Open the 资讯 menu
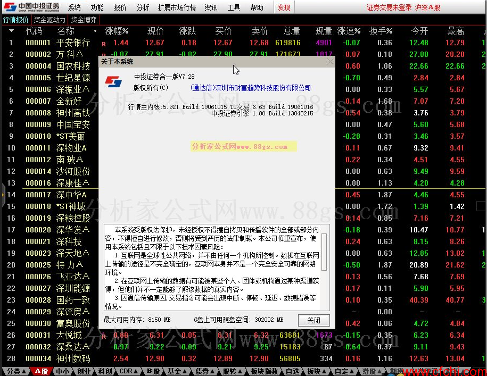The width and height of the screenshot is (487, 376). click(211, 7)
